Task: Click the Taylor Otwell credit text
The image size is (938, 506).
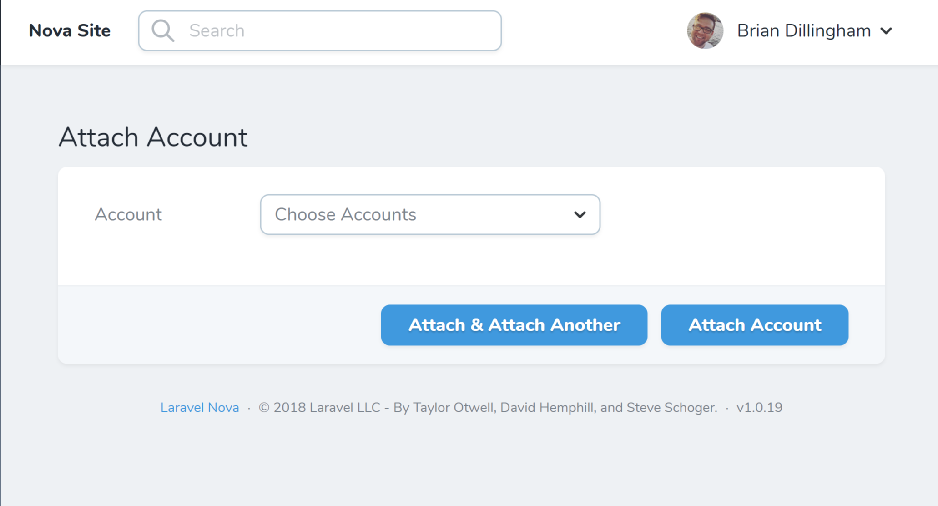Action: click(450, 407)
